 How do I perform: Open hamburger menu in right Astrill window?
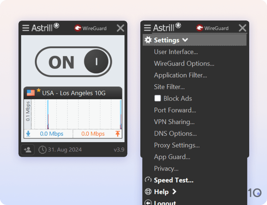[x=148, y=28]
